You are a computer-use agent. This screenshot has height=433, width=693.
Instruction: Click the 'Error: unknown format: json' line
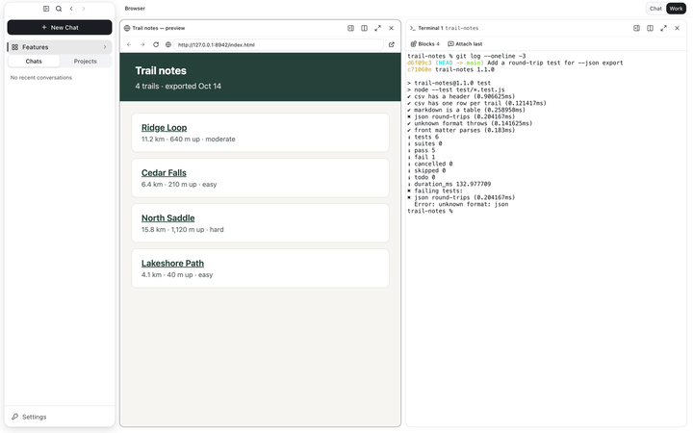[x=461, y=204]
